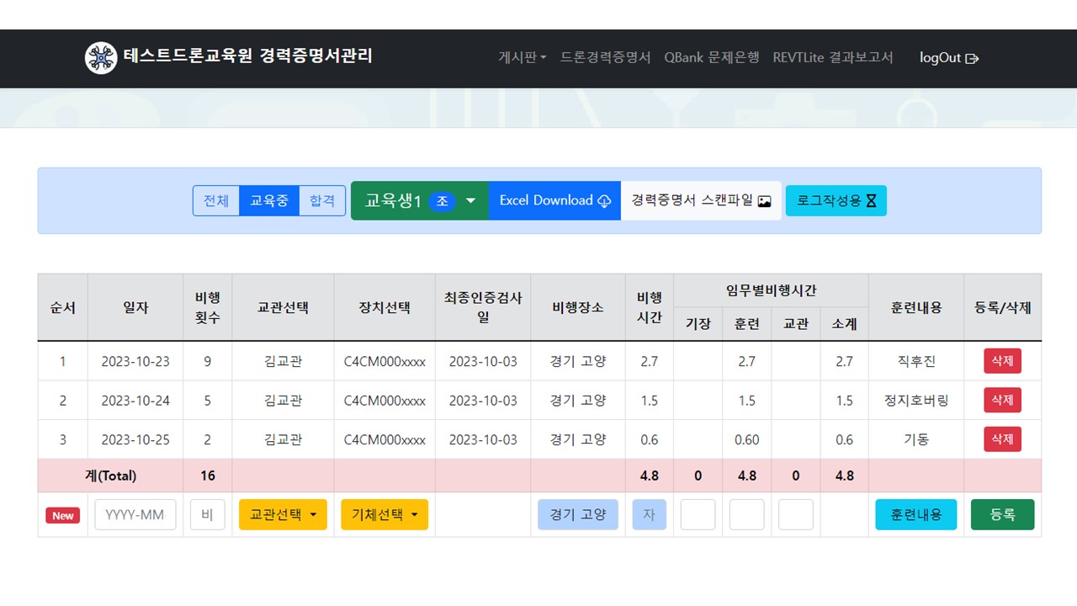Open the 교관선택 instructor dropdown
1077x606 pixels.
point(283,515)
